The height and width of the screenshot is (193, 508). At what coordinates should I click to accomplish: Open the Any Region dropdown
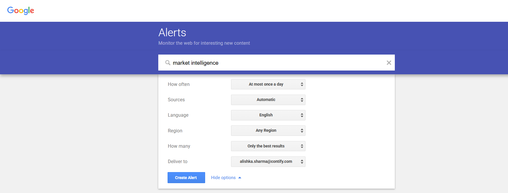point(268,131)
